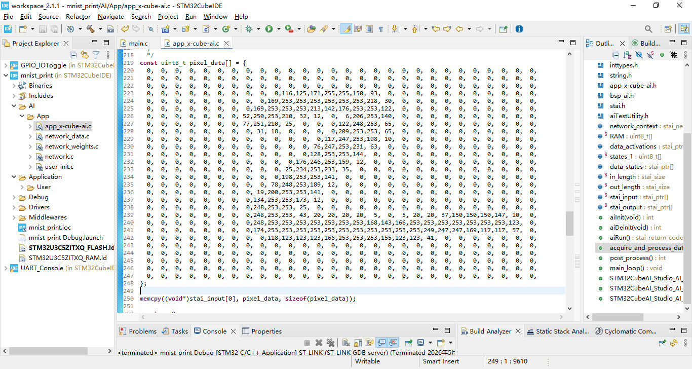Switch to main.c editor tab
This screenshot has height=369, width=692.
point(138,44)
